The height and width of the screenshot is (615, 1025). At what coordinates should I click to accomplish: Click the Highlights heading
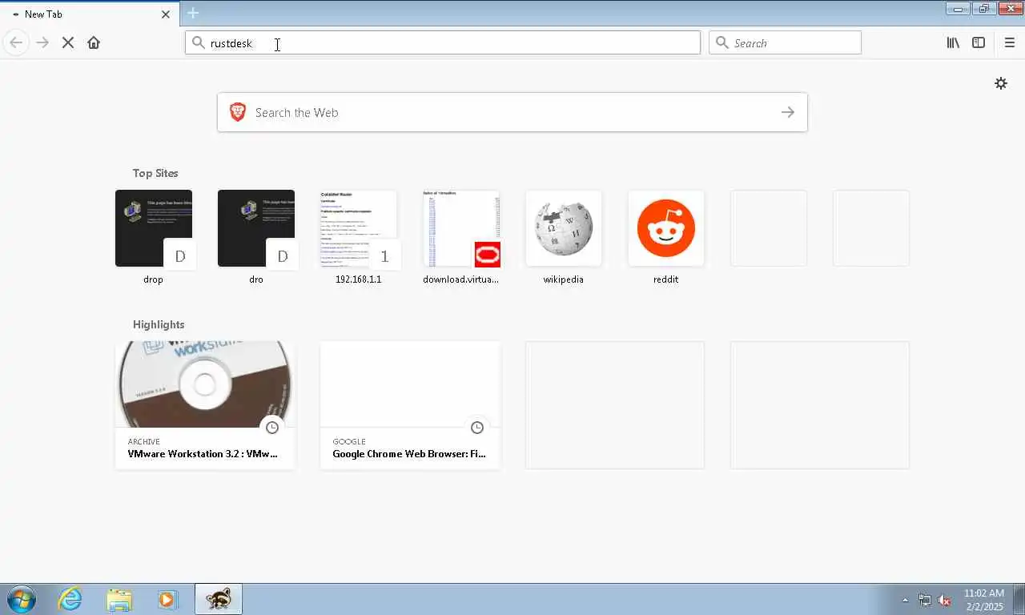click(159, 324)
